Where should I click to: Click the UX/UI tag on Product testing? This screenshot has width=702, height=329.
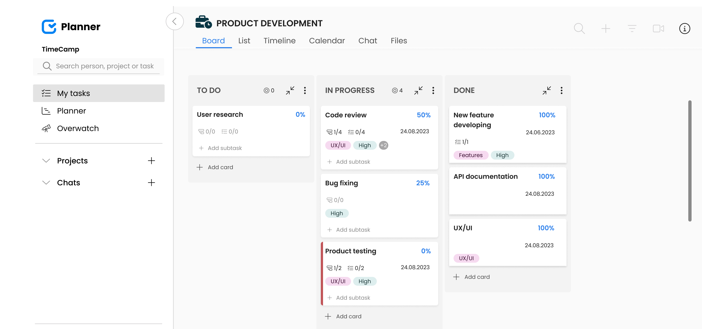[338, 281]
